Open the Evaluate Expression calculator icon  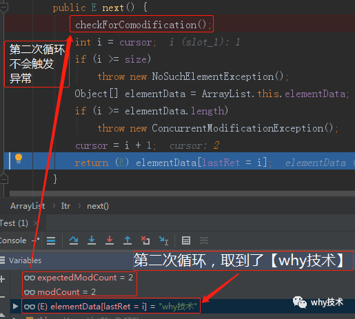[x=186, y=240]
